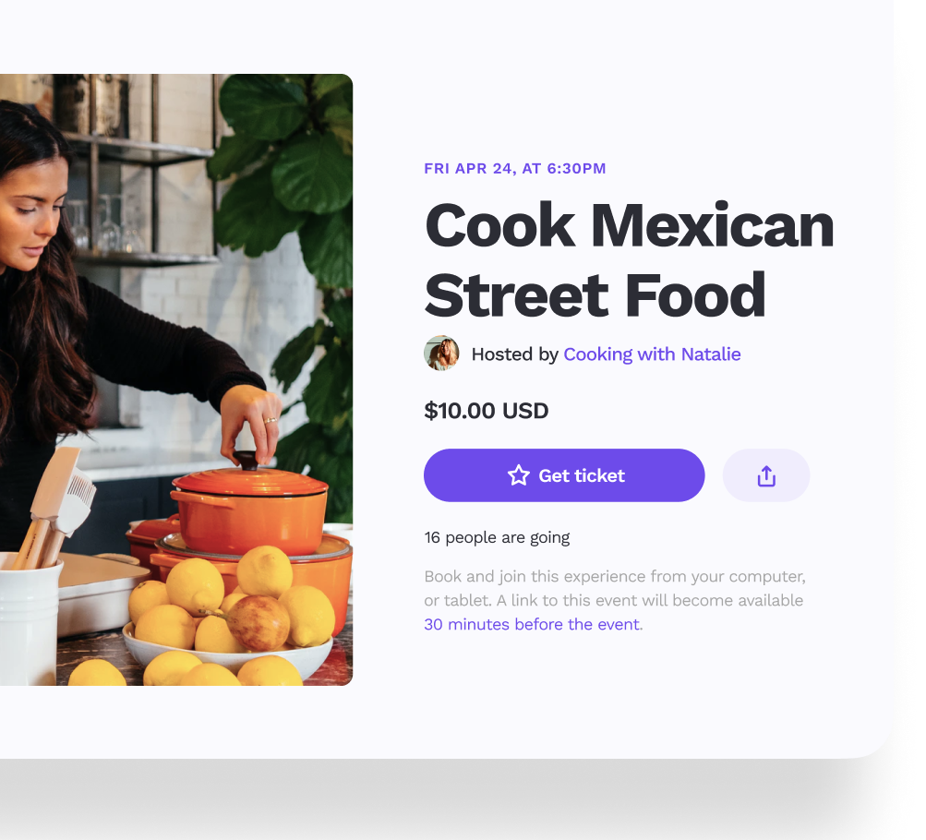Follow the 30 minutes before the event link
The image size is (926, 840).
coord(532,625)
